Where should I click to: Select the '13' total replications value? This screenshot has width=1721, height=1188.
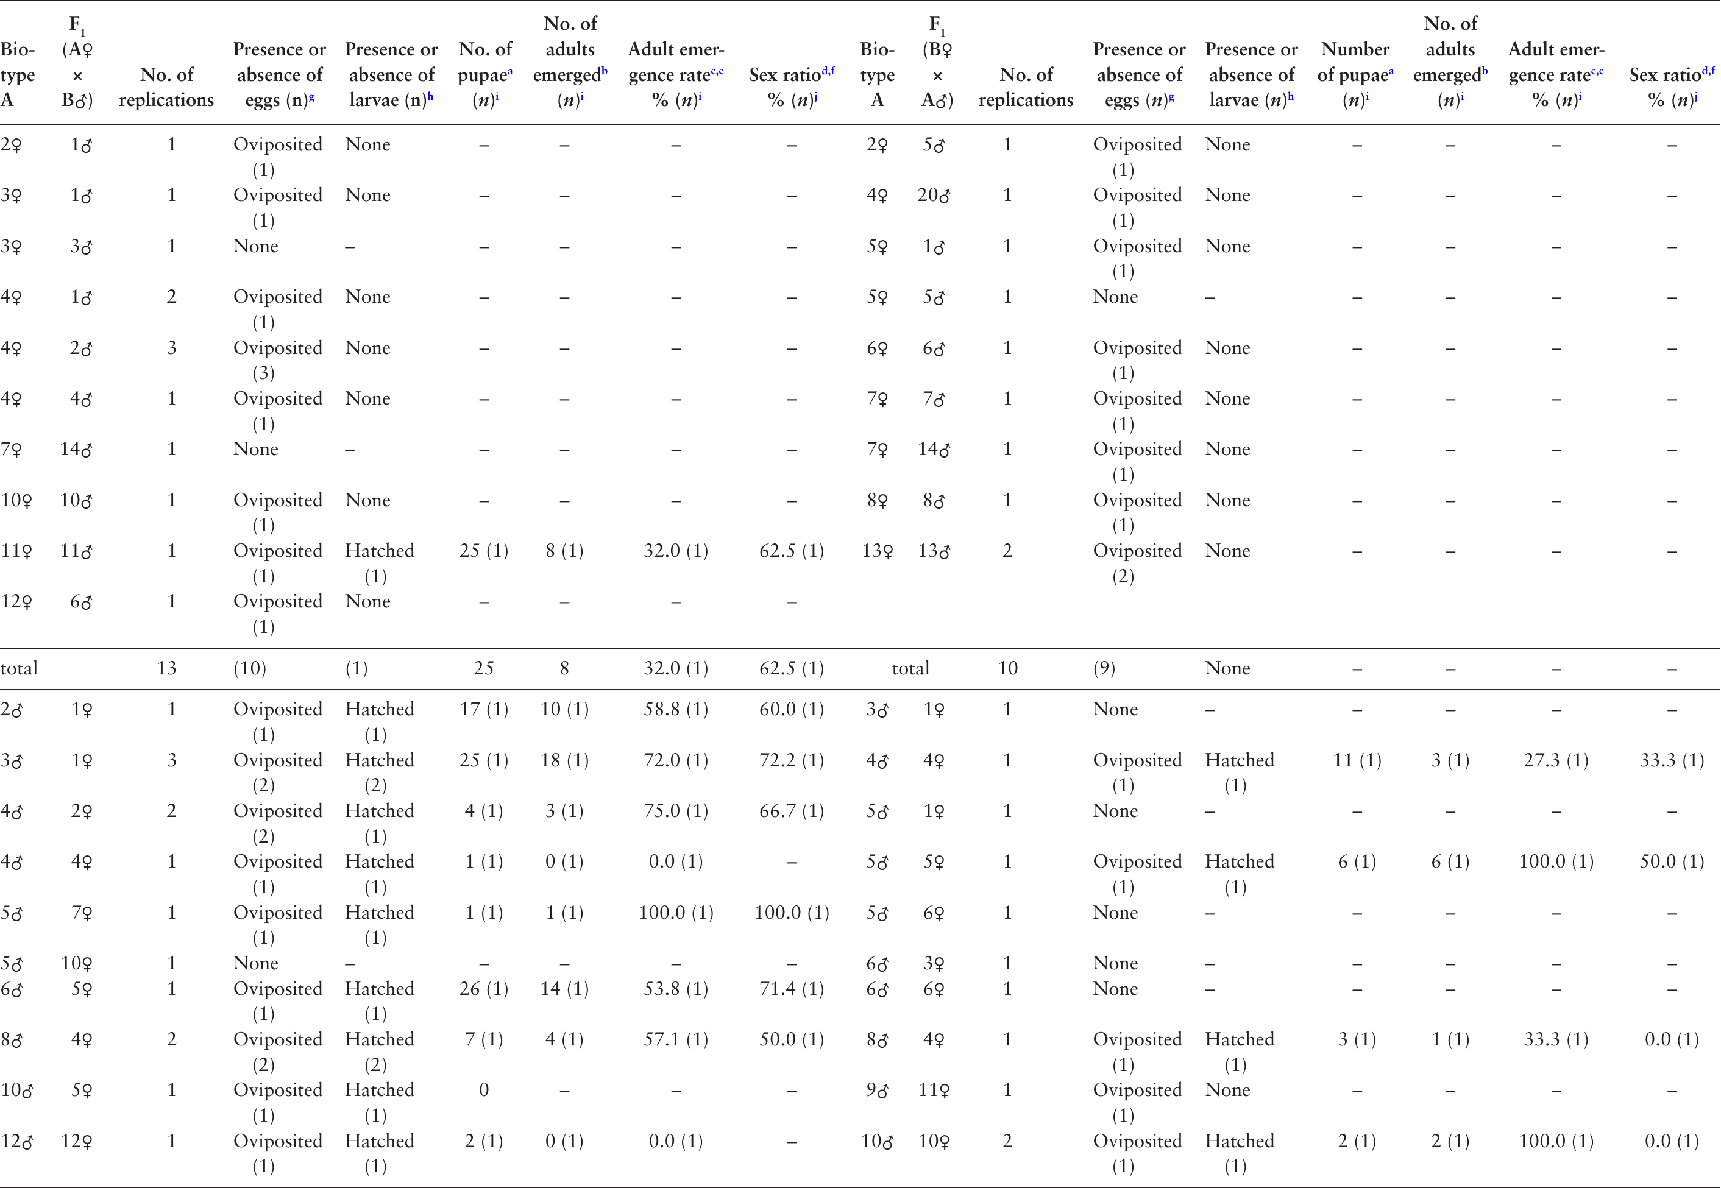point(166,668)
